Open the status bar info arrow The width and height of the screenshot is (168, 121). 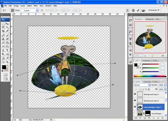coord(51,120)
